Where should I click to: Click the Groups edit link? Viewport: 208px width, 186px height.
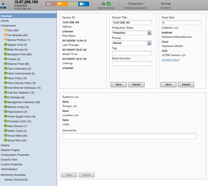click(x=75, y=106)
